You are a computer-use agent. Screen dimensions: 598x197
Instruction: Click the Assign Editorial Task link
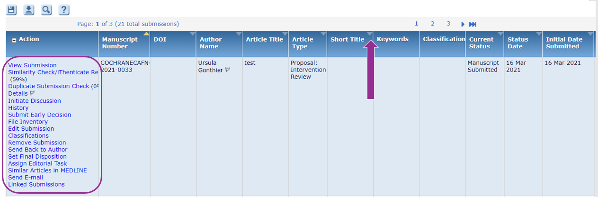click(x=37, y=163)
